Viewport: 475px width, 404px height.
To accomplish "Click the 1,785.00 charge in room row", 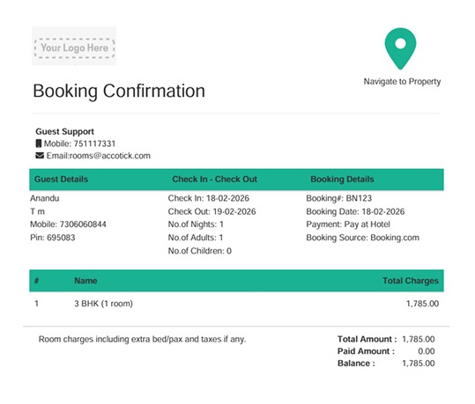I will point(422,304).
